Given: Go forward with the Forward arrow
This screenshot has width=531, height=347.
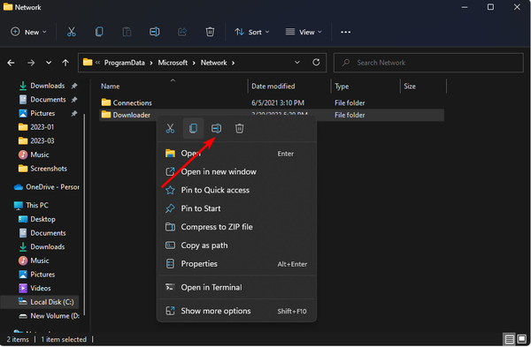Looking at the screenshot, I should [31, 63].
